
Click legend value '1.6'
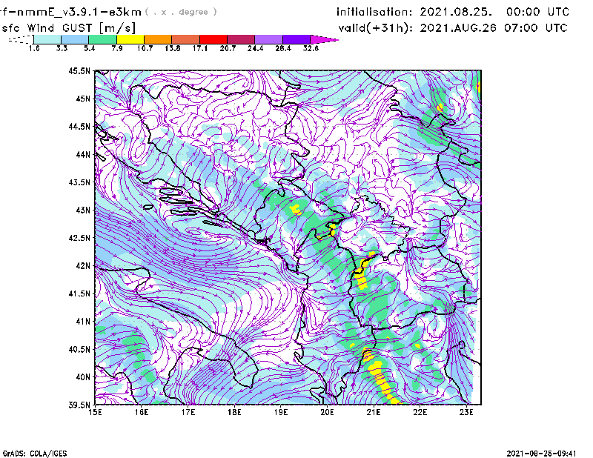pos(34,48)
